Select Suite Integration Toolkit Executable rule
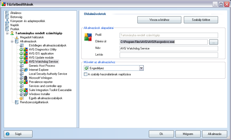The image size is (231, 140). coord(50,90)
